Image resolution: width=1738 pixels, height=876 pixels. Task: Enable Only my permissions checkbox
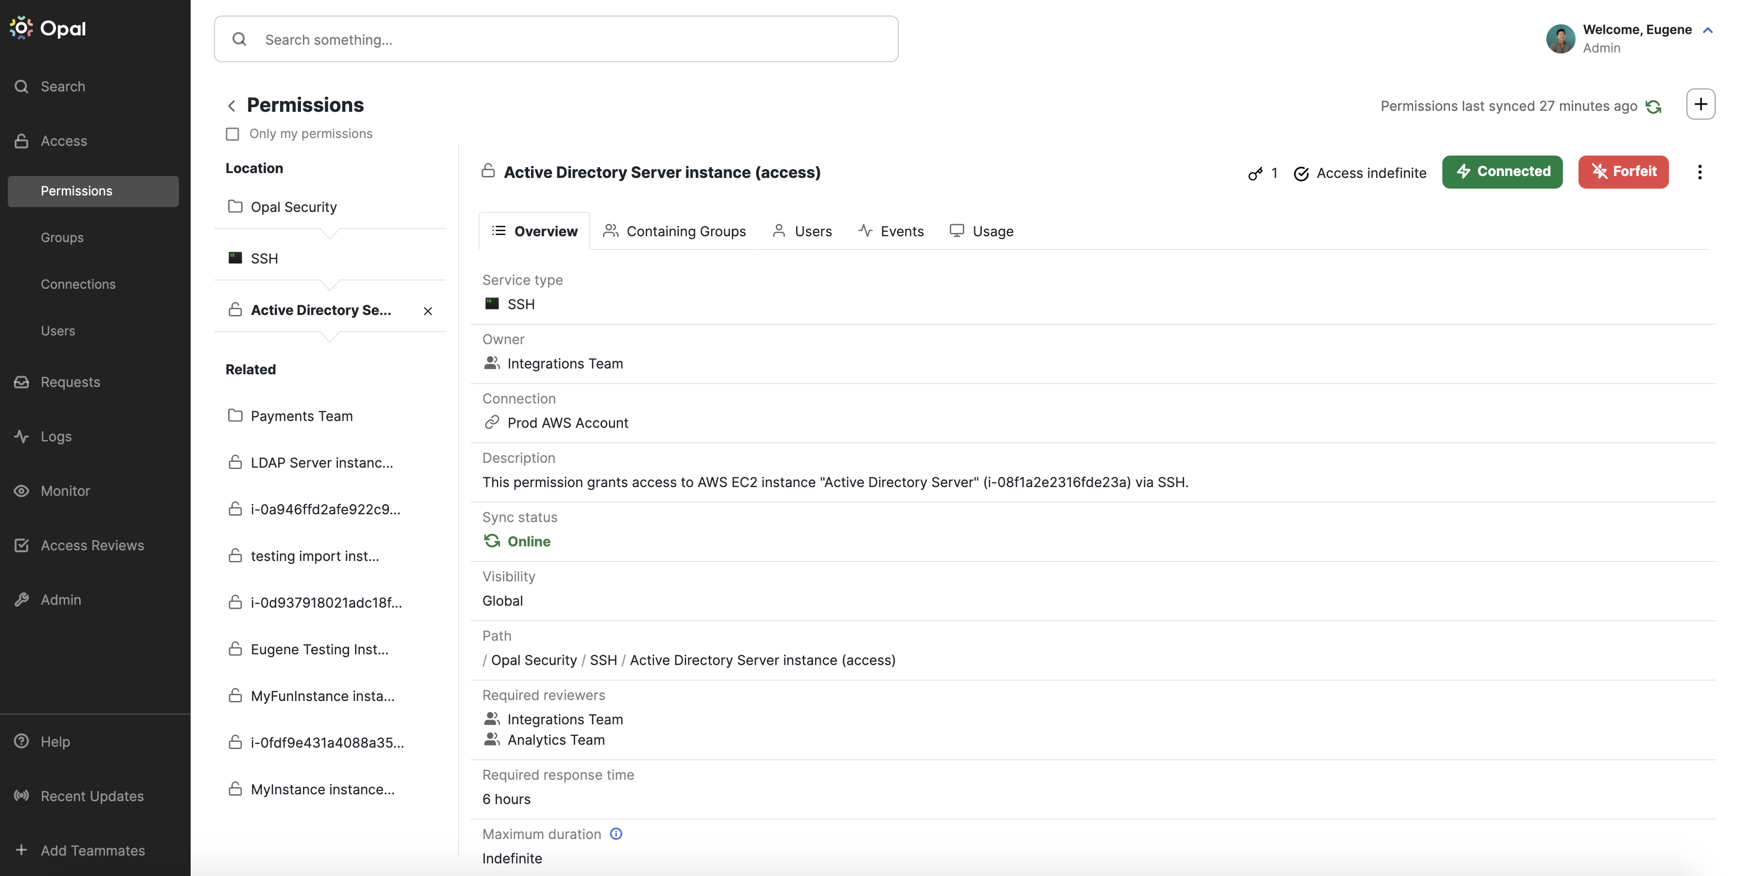click(232, 134)
